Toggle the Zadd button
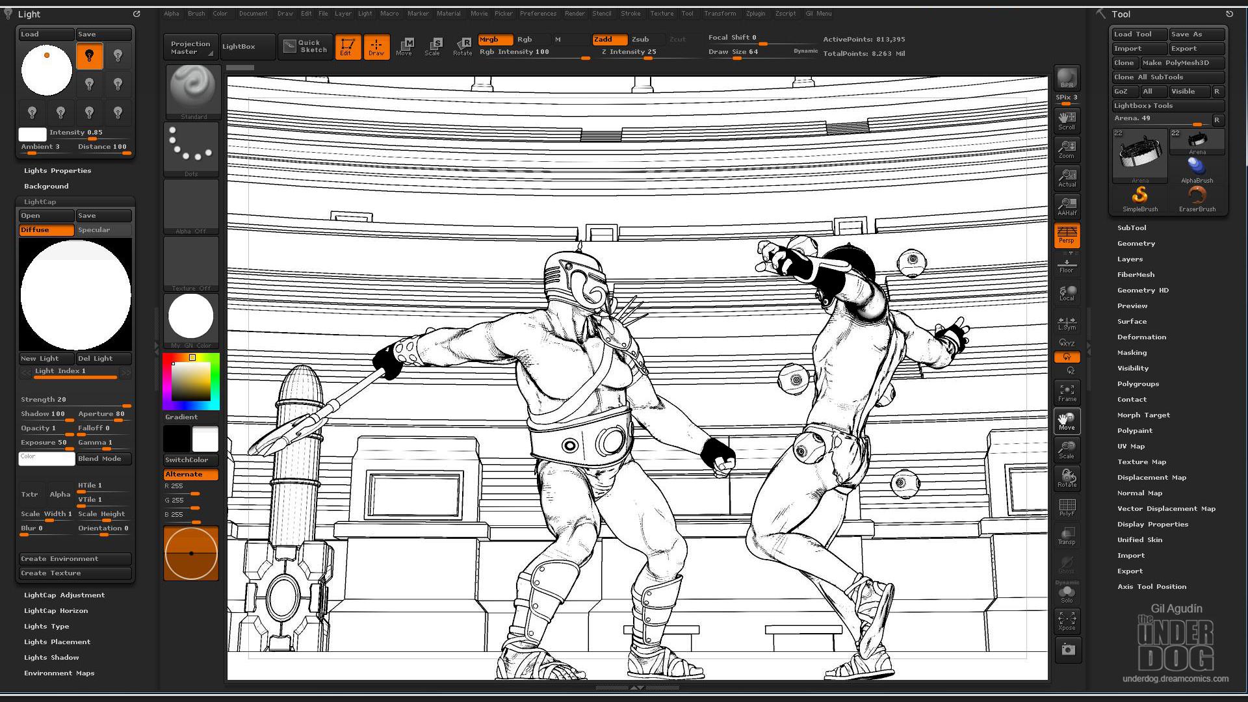Image resolution: width=1248 pixels, height=702 pixels. [x=609, y=40]
